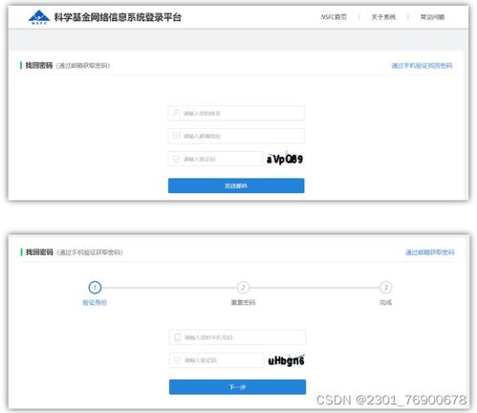The height and width of the screenshot is (413, 477).
Task: Click the user icon in name field
Action: pos(176,113)
